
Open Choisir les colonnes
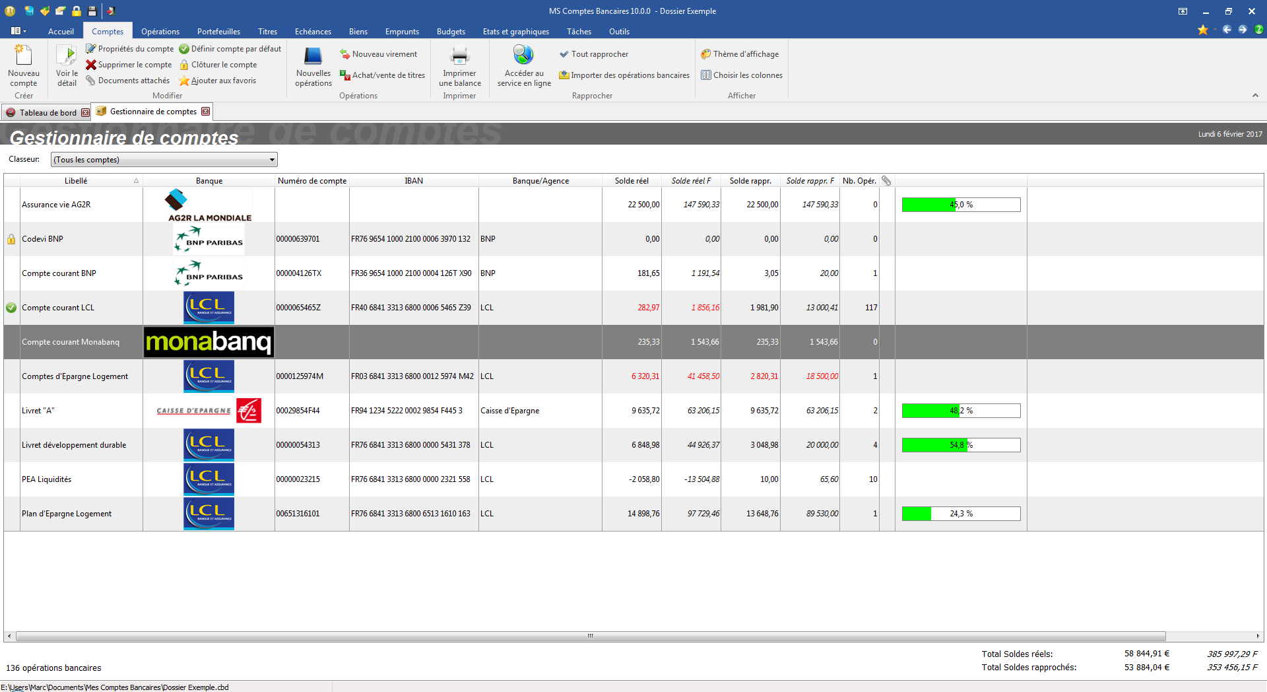coord(742,75)
